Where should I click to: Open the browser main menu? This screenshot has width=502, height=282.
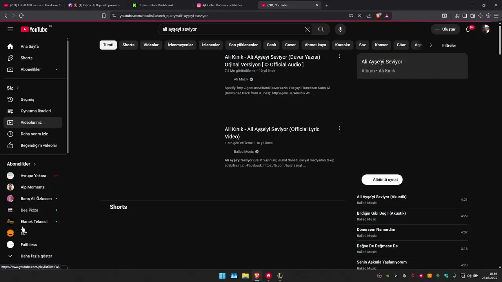(497, 16)
